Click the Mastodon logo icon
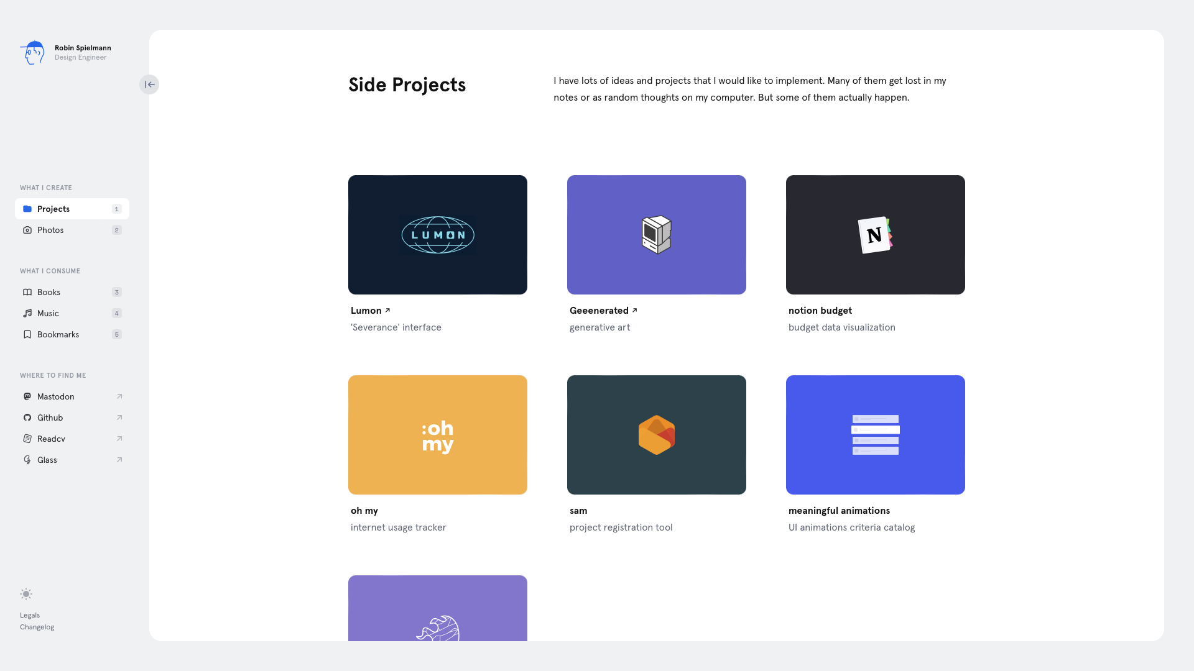Viewport: 1194px width, 671px height. (x=27, y=396)
